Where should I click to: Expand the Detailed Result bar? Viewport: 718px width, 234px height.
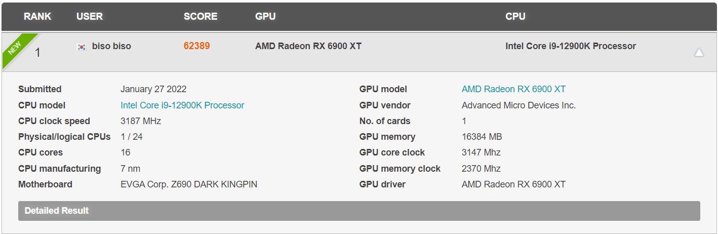click(x=359, y=211)
